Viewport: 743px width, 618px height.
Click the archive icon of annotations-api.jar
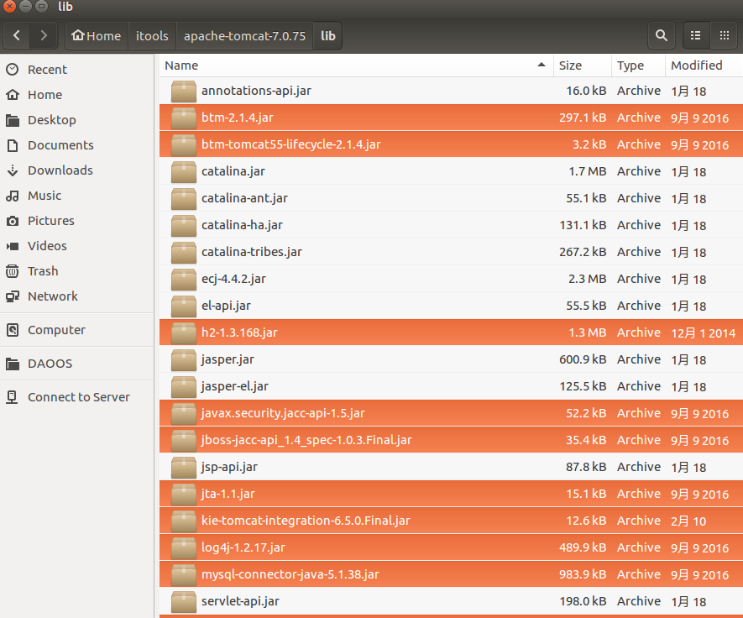point(184,91)
